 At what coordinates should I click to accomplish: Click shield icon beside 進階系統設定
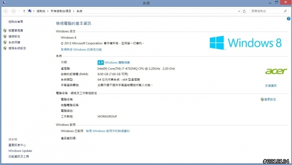tap(5, 48)
